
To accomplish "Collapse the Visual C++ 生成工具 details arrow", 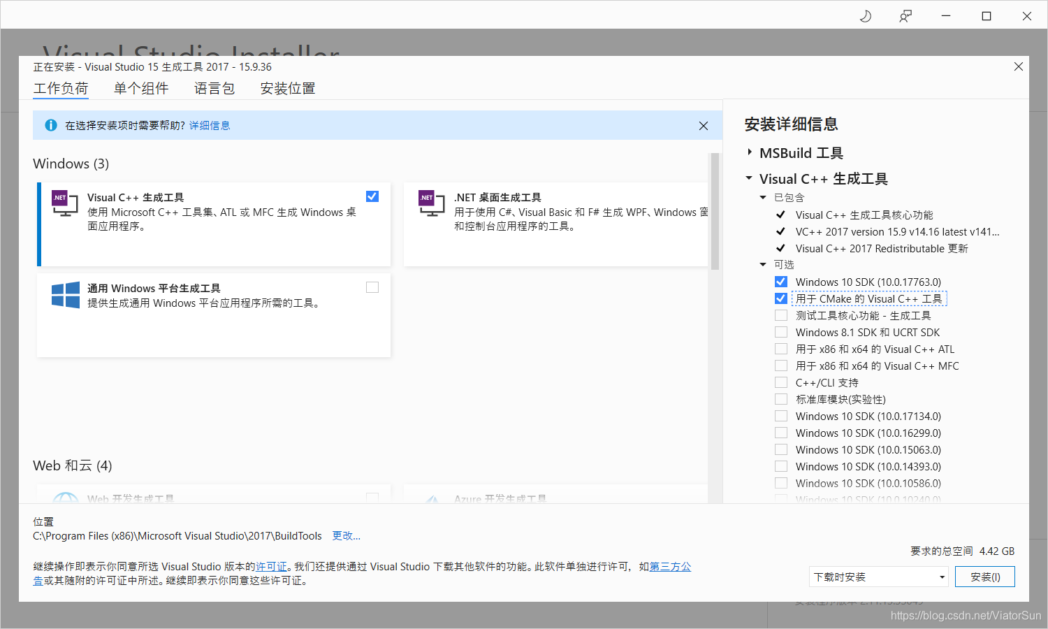I will pos(749,178).
